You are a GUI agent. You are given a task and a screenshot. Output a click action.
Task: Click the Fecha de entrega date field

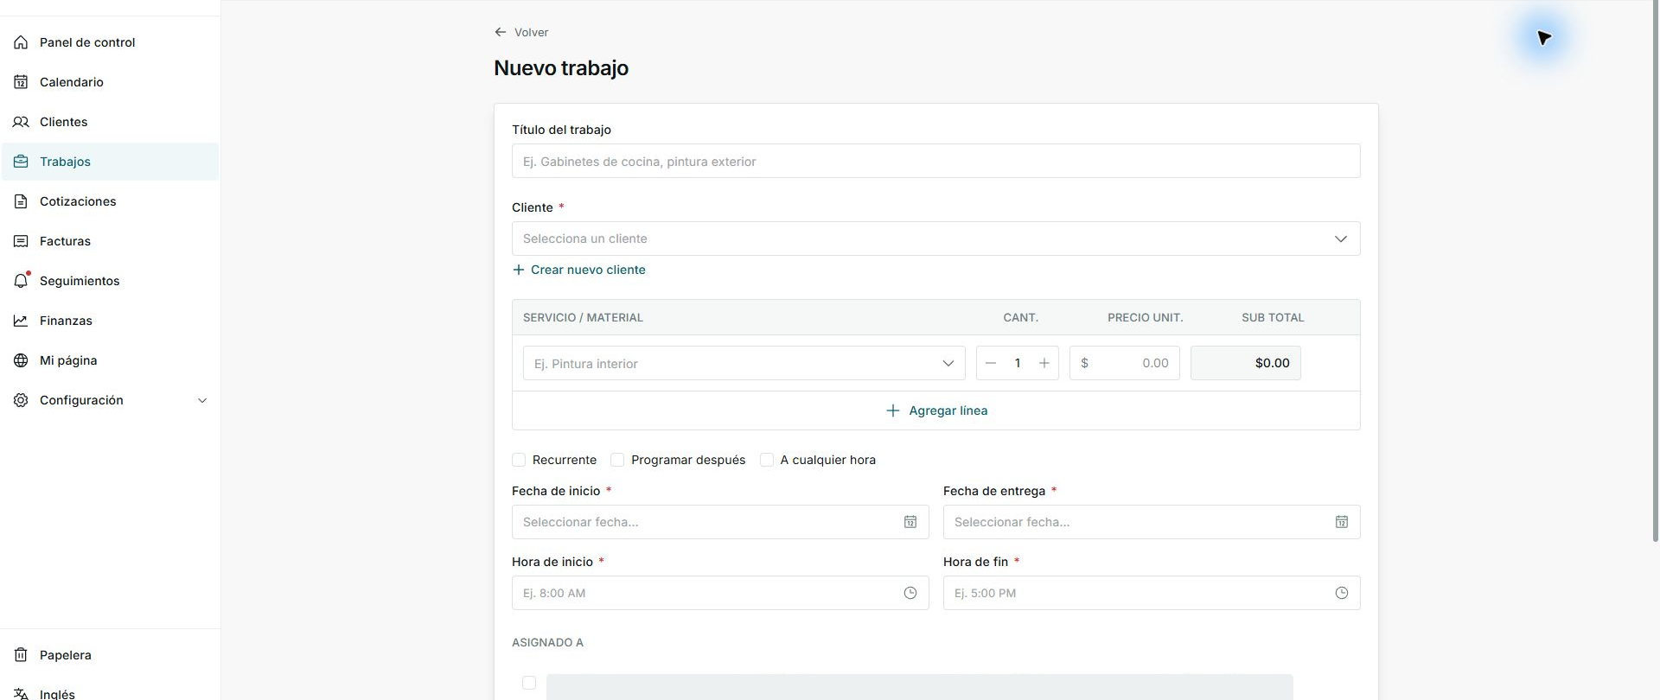1152,522
